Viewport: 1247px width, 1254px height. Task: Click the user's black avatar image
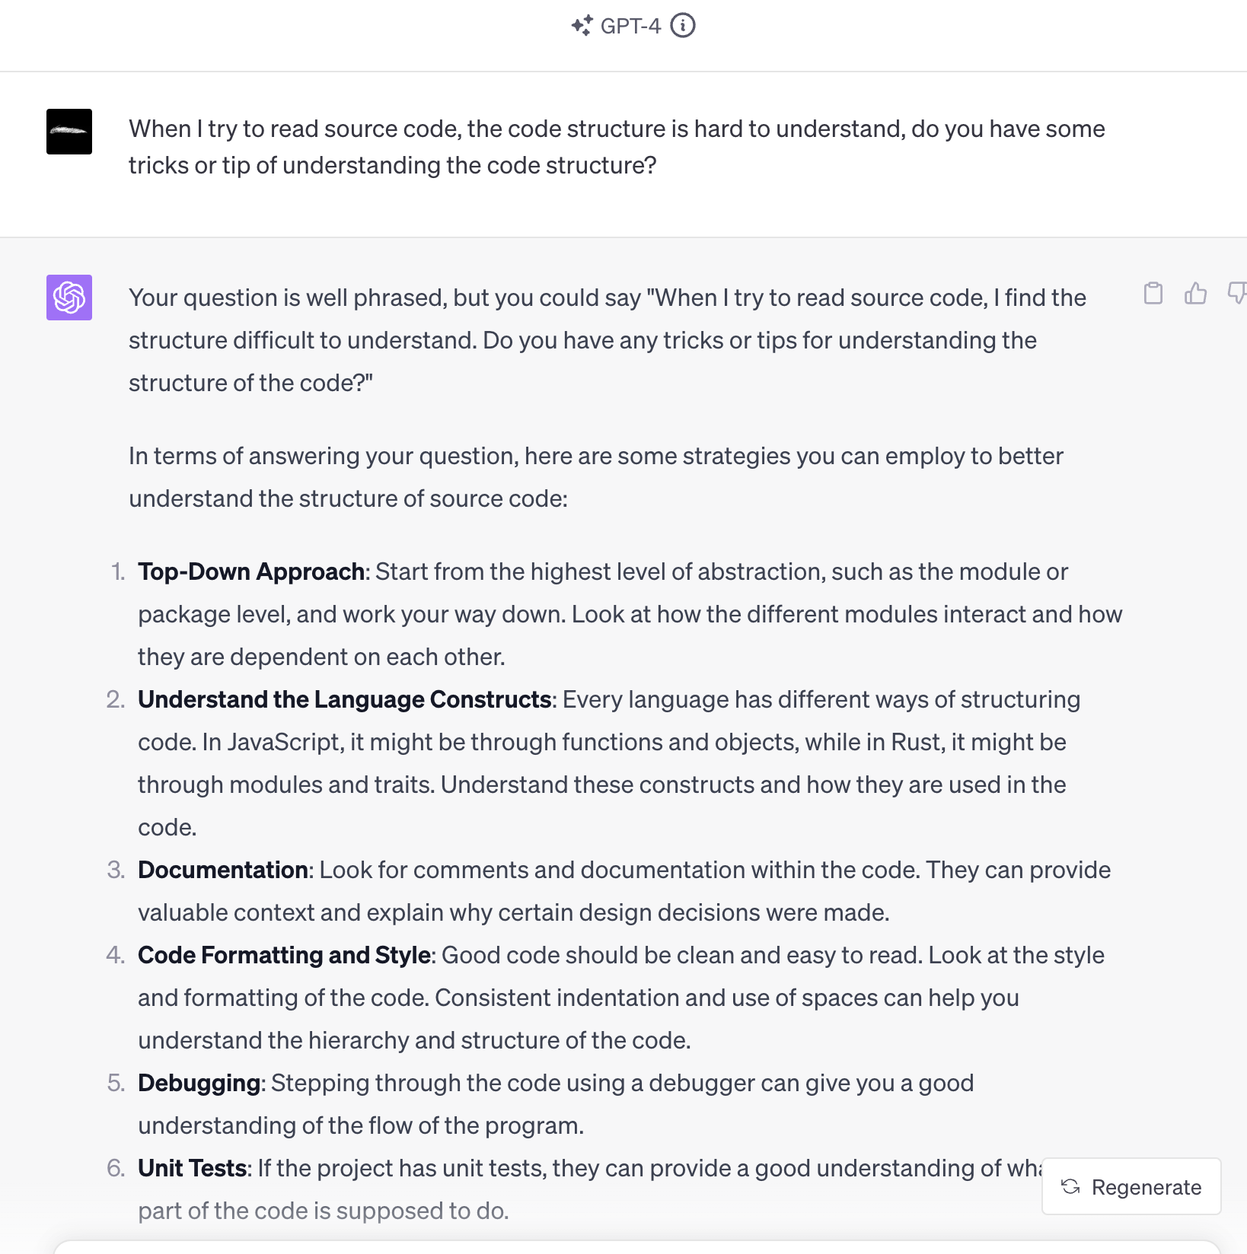[69, 132]
